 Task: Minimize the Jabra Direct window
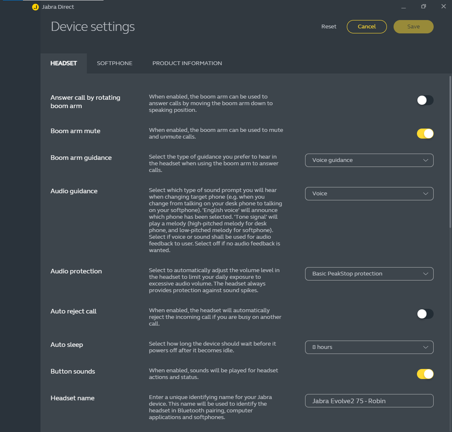coord(404,7)
